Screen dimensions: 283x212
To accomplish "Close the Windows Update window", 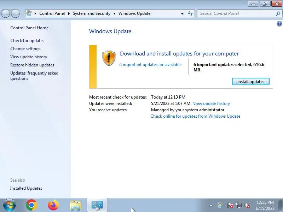I will tap(277, 4).
